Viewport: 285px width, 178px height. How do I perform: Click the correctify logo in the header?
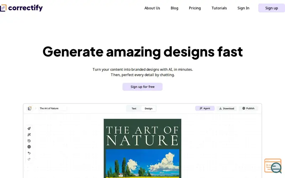pyautogui.click(x=21, y=8)
